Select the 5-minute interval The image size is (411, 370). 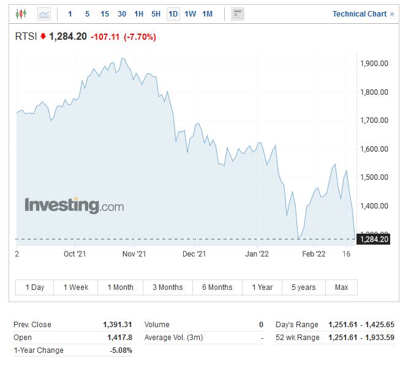click(87, 13)
